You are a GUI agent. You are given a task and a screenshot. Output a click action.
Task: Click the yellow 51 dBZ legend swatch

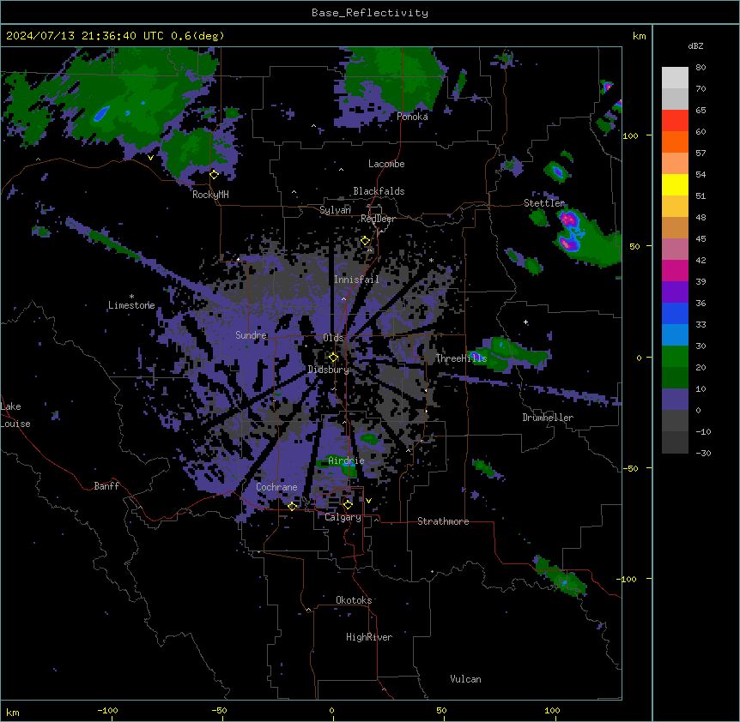[675, 184]
